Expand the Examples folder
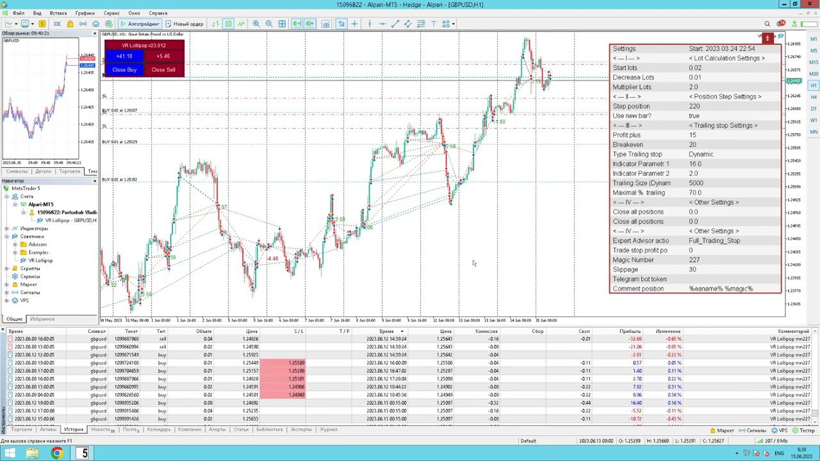The height and width of the screenshot is (461, 820). [x=15, y=252]
